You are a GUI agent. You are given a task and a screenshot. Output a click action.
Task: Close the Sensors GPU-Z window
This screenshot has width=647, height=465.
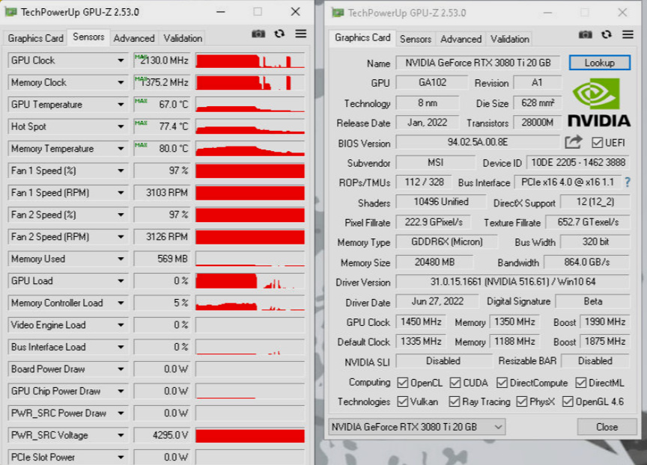(296, 11)
